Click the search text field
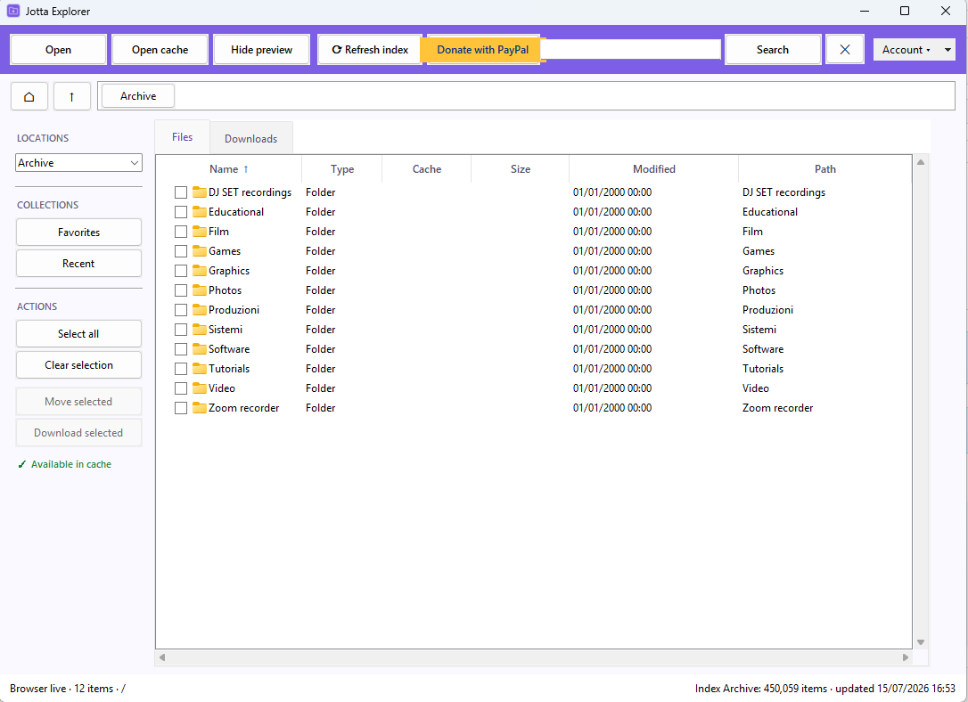Screen dimensions: 968x702 pyautogui.click(x=633, y=49)
